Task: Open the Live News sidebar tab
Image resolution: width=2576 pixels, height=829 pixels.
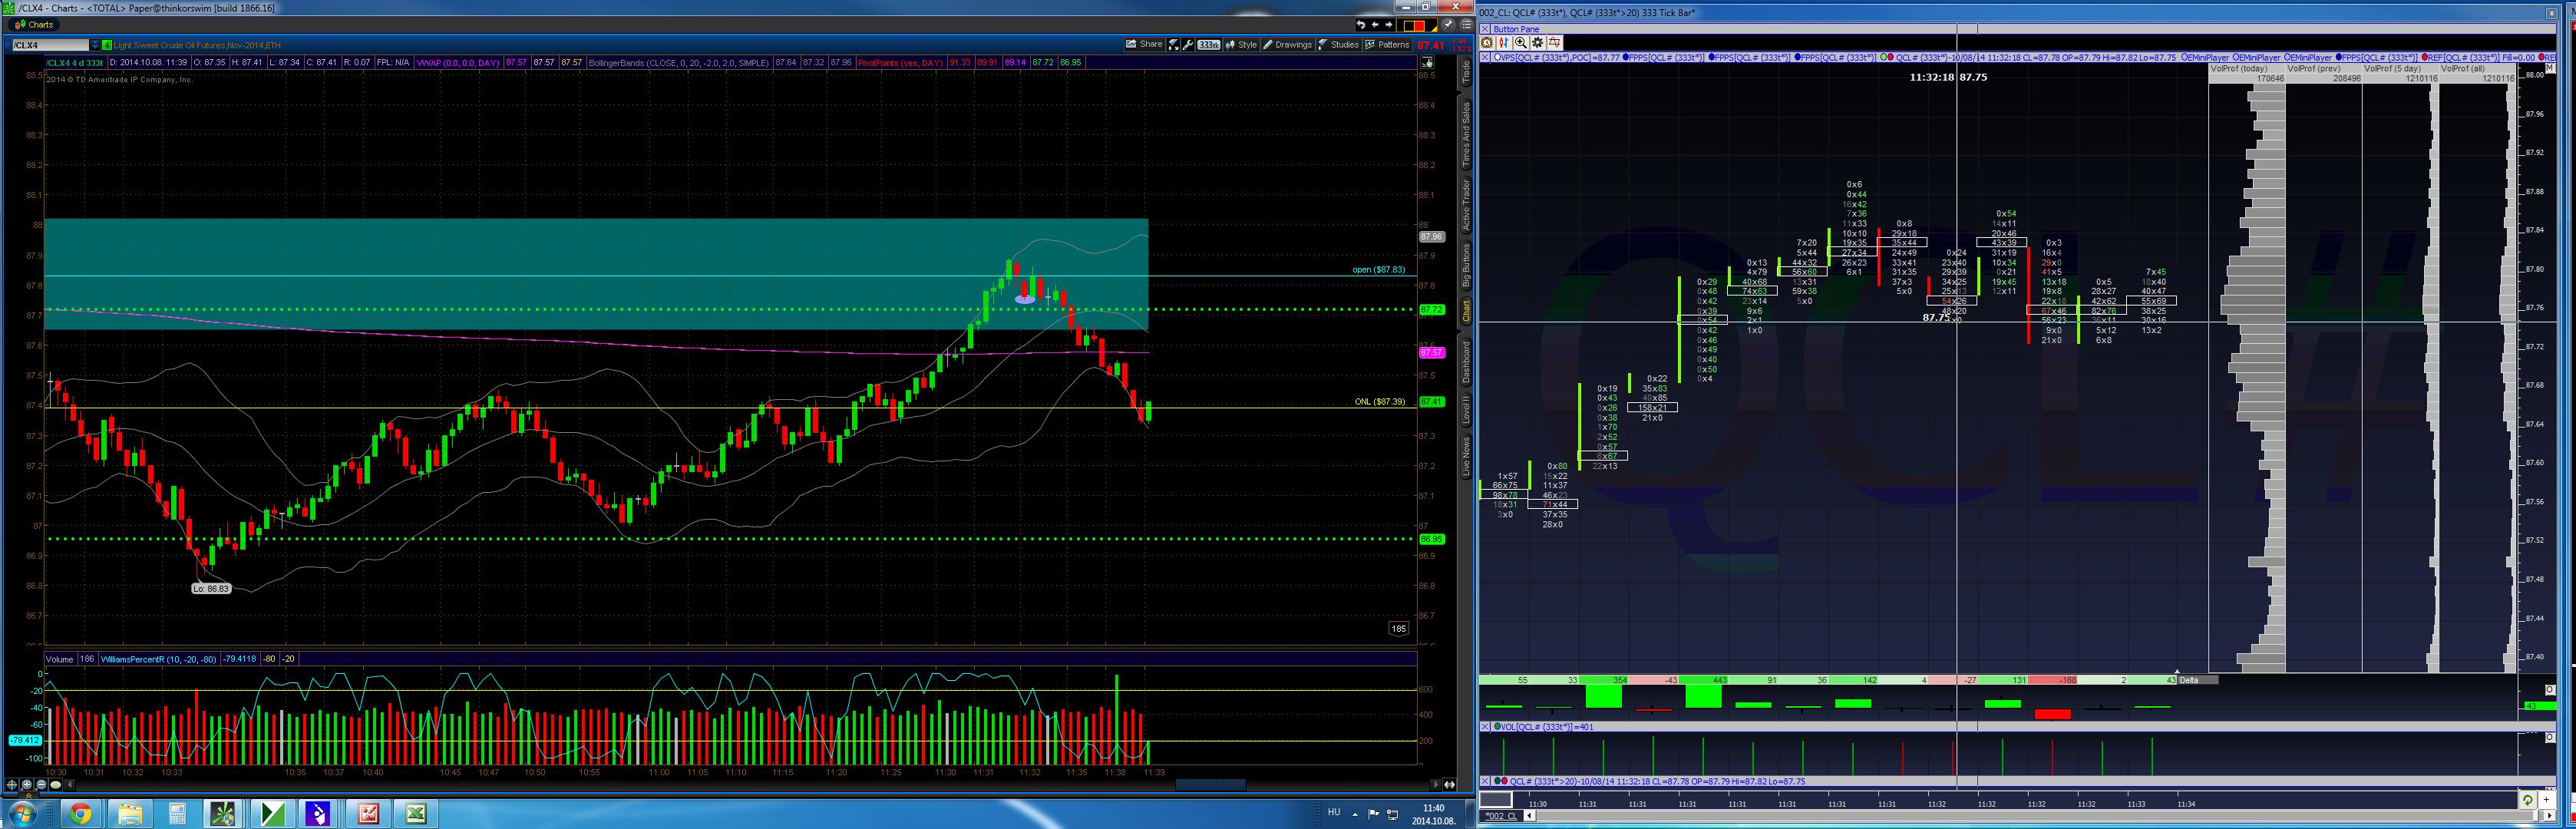Action: (1466, 456)
